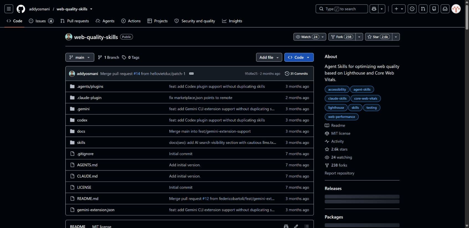Switch to the Agents tab
This screenshot has width=469, height=228.
click(105, 21)
